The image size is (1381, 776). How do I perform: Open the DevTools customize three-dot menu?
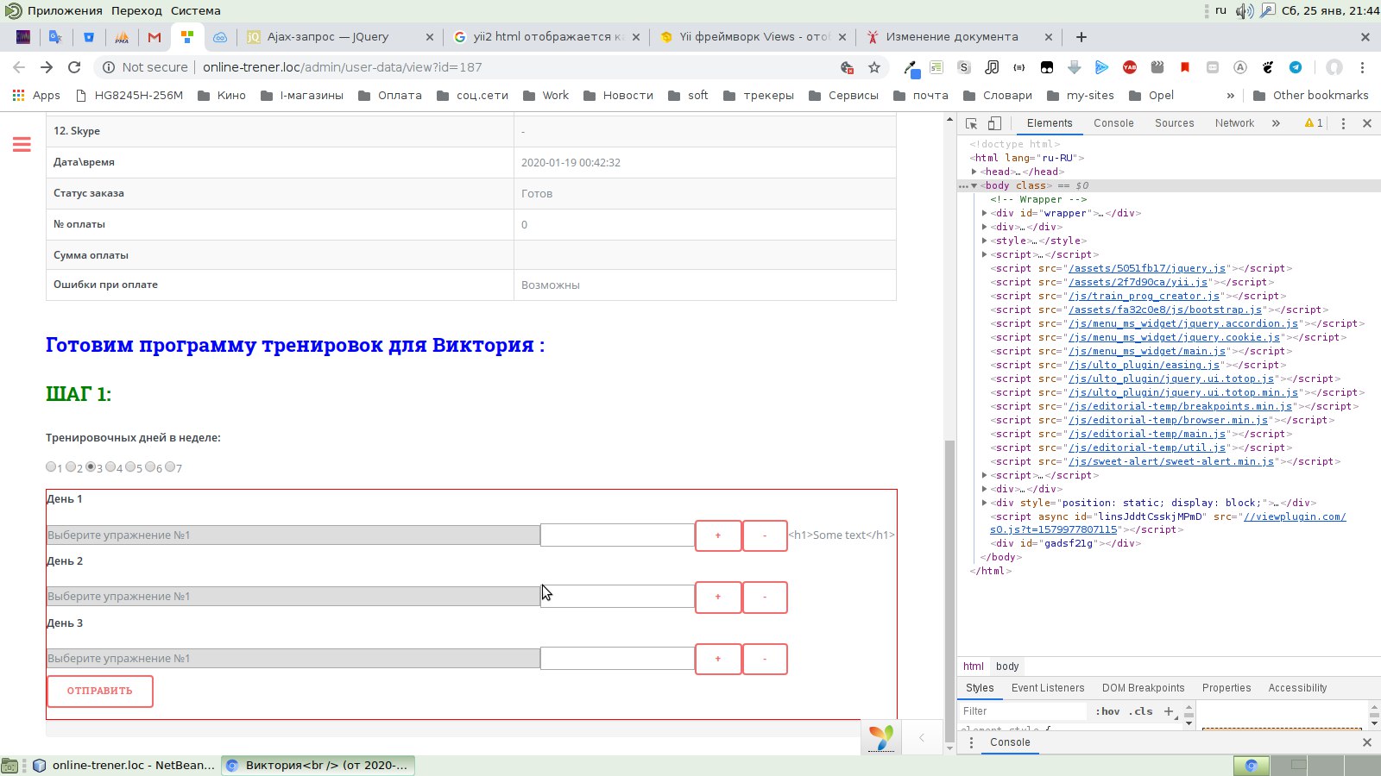point(1343,123)
